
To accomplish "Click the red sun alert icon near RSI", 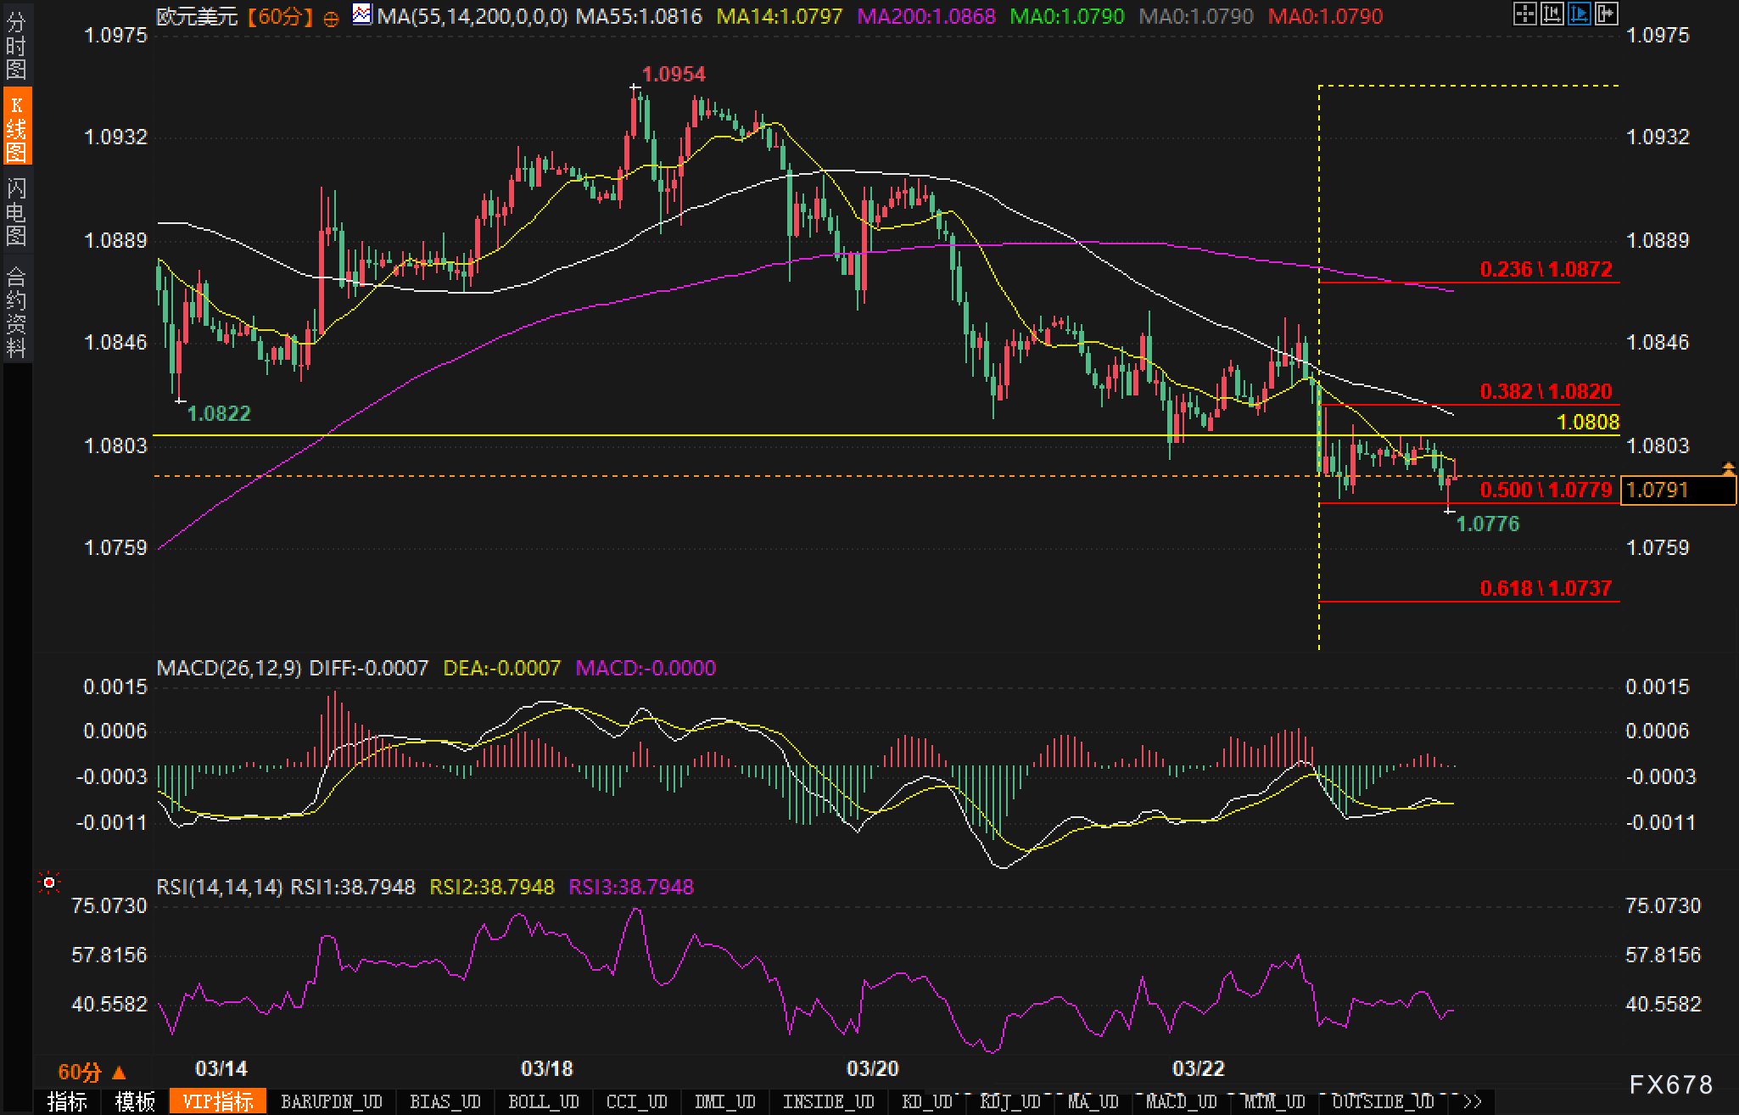I will click(x=49, y=884).
